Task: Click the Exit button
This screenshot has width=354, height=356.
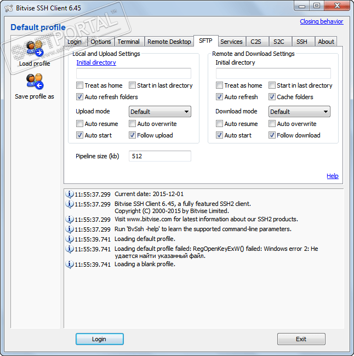Action: [301, 339]
